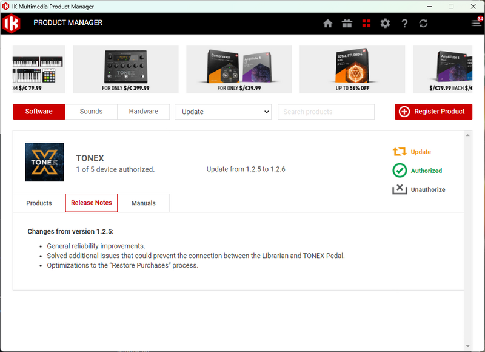This screenshot has width=485, height=352.
Task: Select the Software tab
Action: tap(39, 112)
